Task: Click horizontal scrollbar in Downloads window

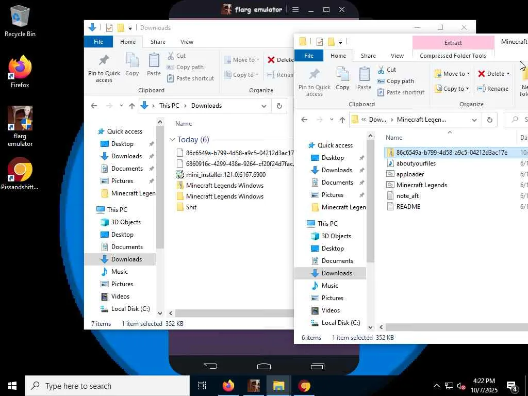Action: (234, 313)
